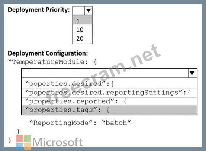Select priority value 10

tap(82, 30)
